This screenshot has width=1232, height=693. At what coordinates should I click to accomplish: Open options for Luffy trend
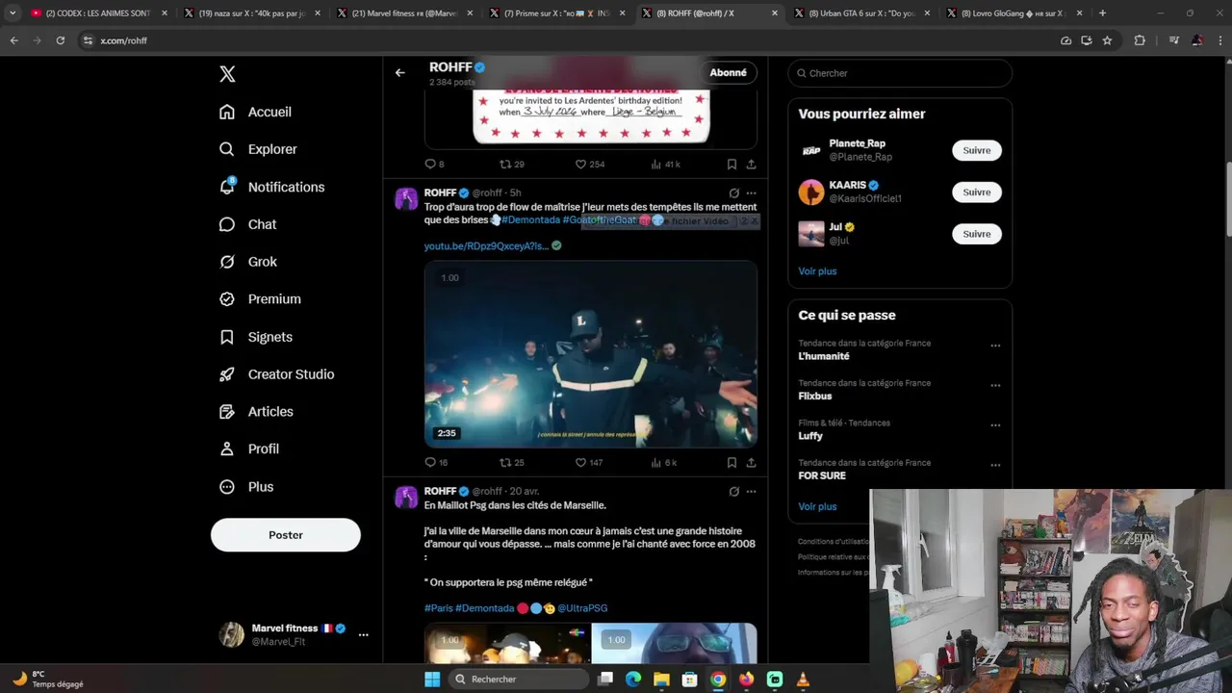tap(995, 425)
